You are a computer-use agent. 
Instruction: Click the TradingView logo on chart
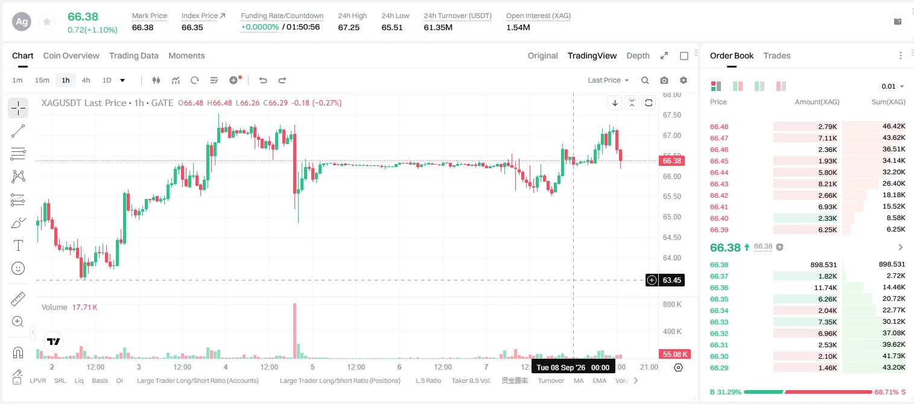click(54, 341)
